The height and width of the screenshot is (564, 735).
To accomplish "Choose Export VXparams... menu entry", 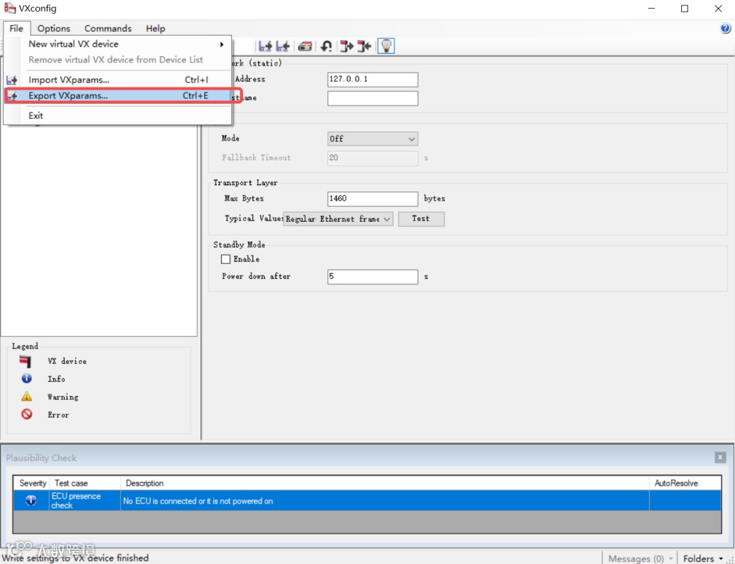I will pos(118,95).
